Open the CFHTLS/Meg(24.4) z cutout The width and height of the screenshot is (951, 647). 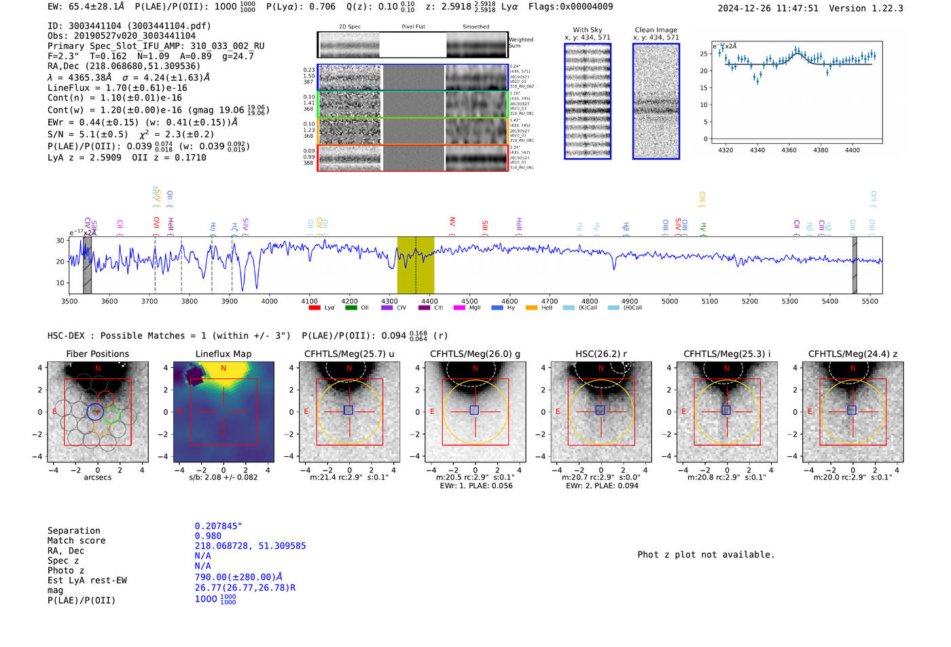point(853,411)
